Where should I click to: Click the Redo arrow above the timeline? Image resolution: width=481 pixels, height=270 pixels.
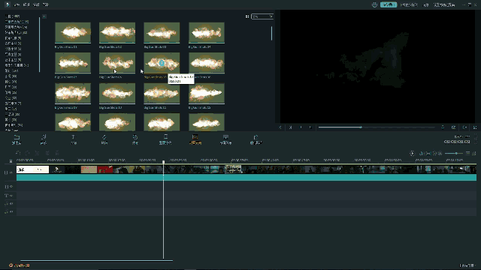(28, 153)
